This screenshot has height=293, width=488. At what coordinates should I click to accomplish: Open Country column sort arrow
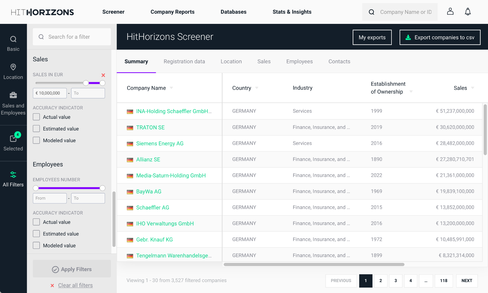tap(257, 88)
